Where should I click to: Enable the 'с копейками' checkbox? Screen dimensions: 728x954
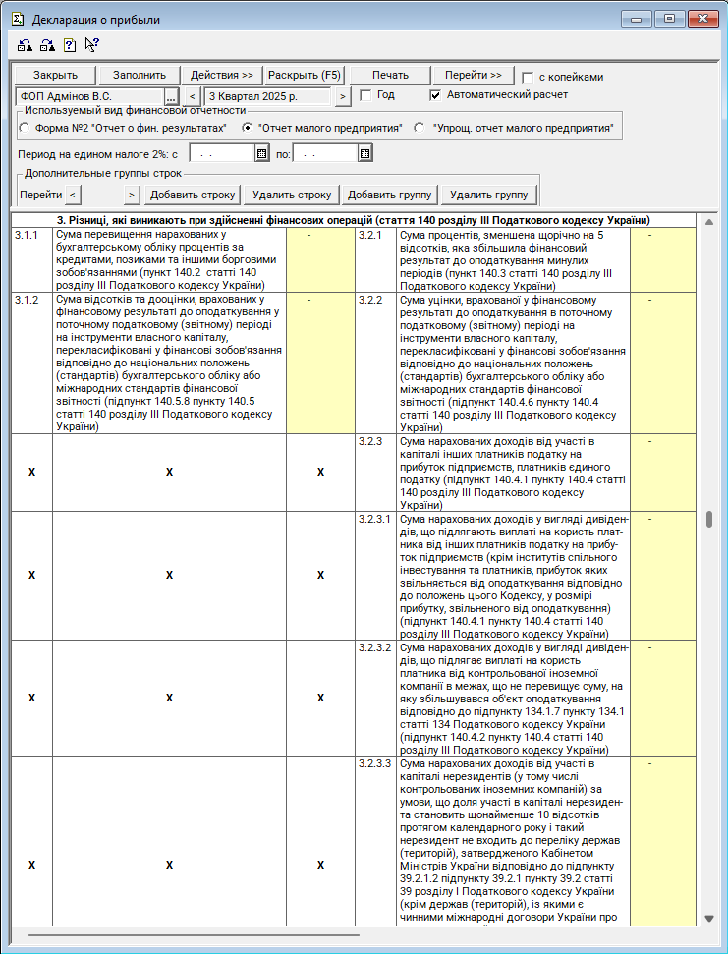[x=529, y=77]
